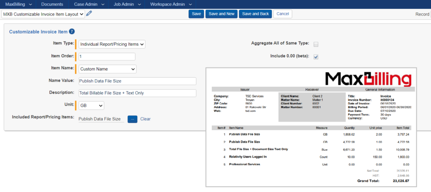Click the Cancel button
Viewport: 431px width, 192px height.
coord(282,14)
